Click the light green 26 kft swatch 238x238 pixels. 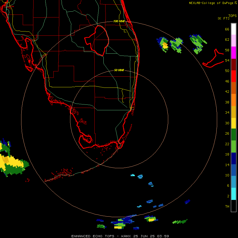click(x=234, y=147)
